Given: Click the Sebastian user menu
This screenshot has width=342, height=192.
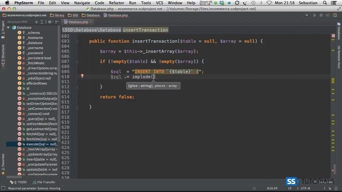Looking at the screenshot, I should (308, 3).
